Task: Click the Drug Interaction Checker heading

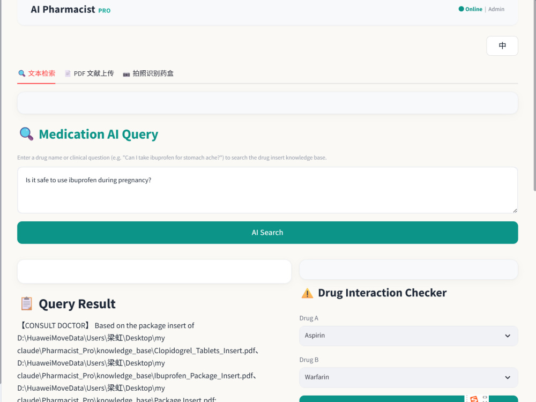Action: 382,293
